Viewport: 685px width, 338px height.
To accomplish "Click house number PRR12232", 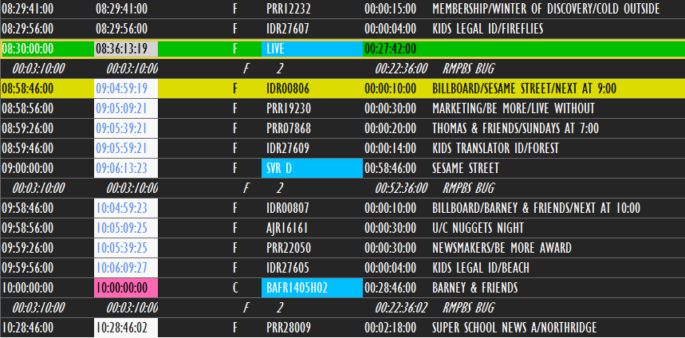I will (289, 9).
